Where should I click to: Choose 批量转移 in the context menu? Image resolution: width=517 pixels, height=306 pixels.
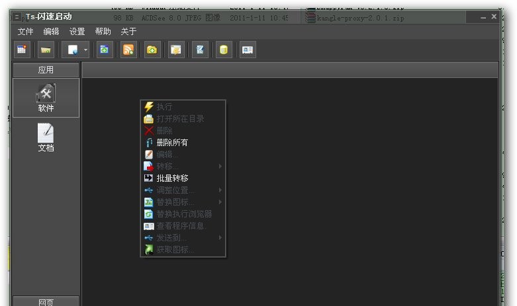point(183,178)
